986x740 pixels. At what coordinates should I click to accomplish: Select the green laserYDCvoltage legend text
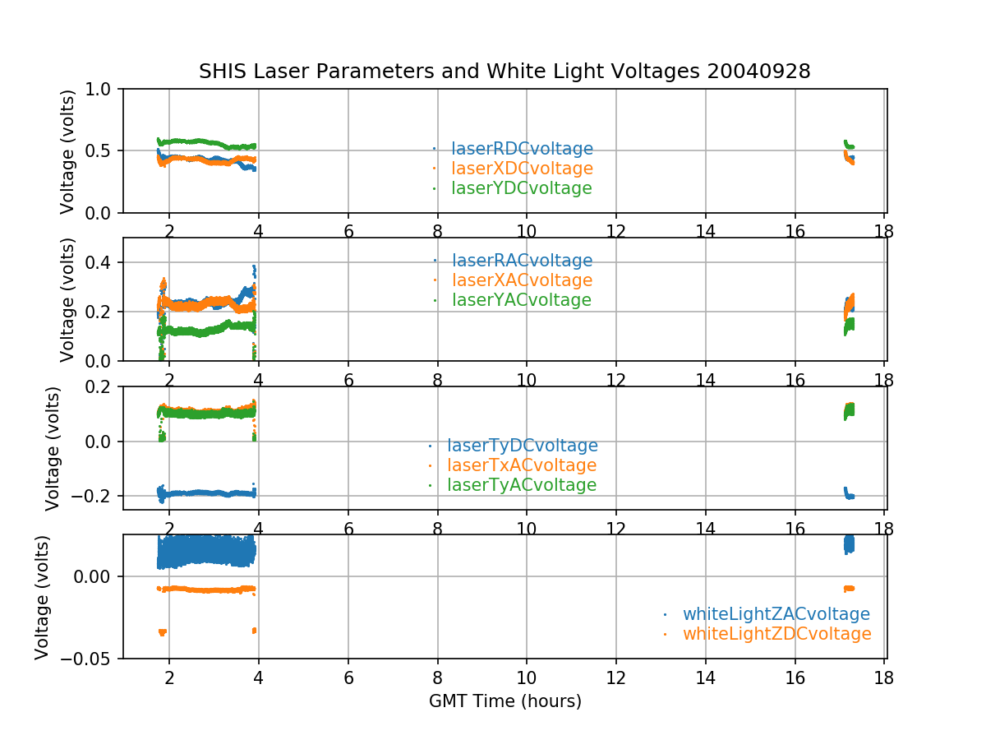(522, 188)
